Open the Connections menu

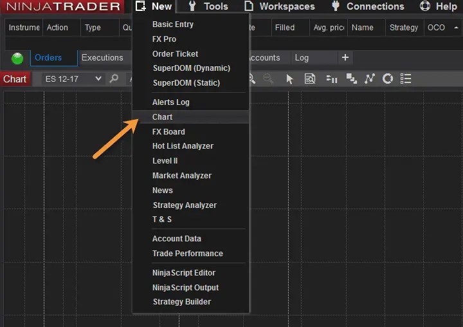pos(368,6)
